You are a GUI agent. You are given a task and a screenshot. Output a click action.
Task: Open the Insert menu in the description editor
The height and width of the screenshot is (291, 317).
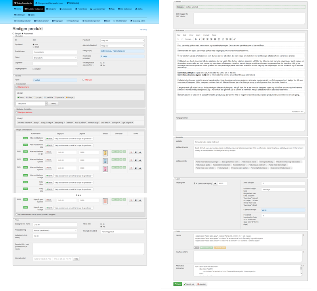(198, 35)
